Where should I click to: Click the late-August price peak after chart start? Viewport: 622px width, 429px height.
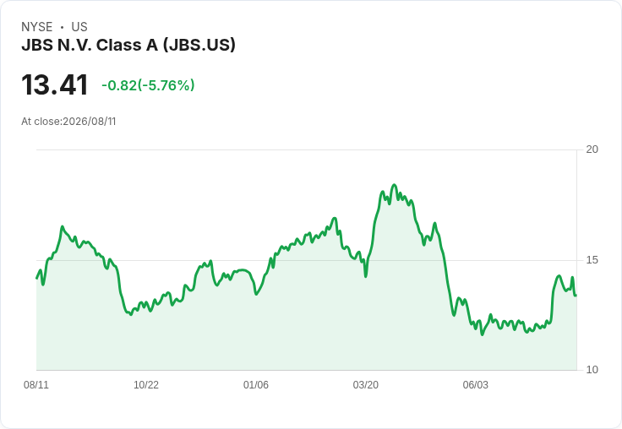tap(63, 226)
